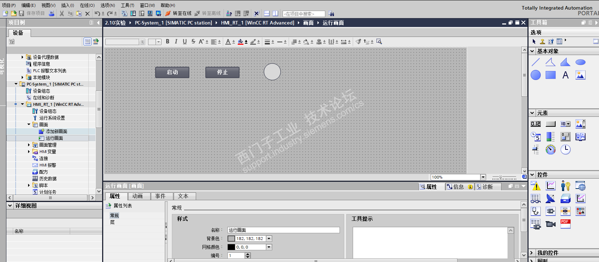The width and height of the screenshot is (599, 262).
Task: Open the zoom level 100% dropdown
Action: pyautogui.click(x=483, y=177)
